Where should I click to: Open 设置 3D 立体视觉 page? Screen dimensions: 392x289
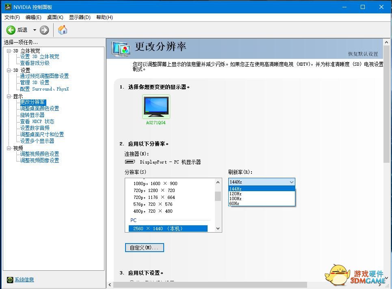pyautogui.click(x=39, y=57)
